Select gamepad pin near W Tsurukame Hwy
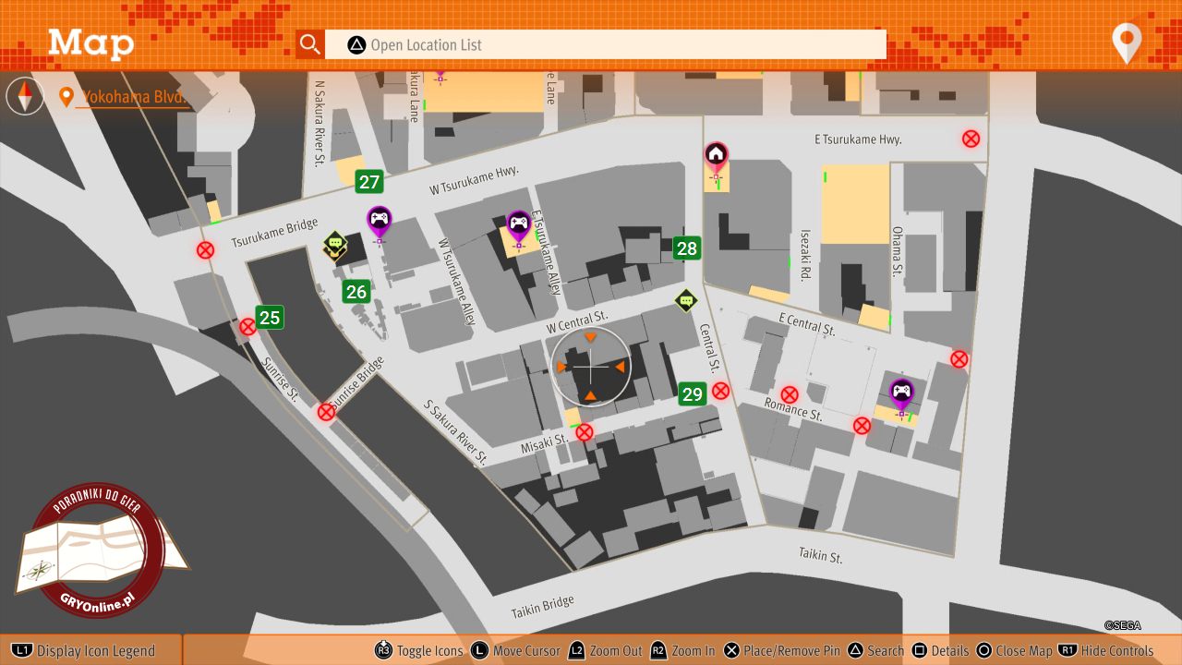 tap(379, 223)
